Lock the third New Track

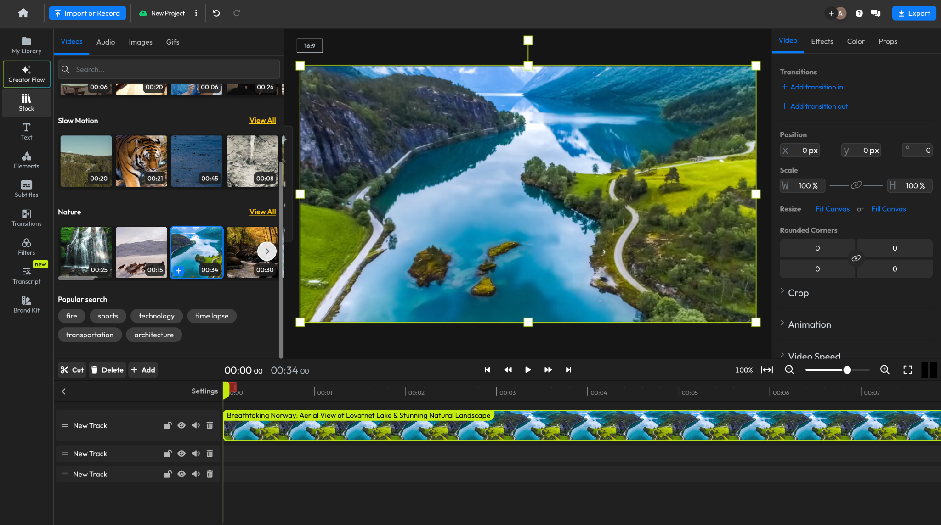pos(167,474)
